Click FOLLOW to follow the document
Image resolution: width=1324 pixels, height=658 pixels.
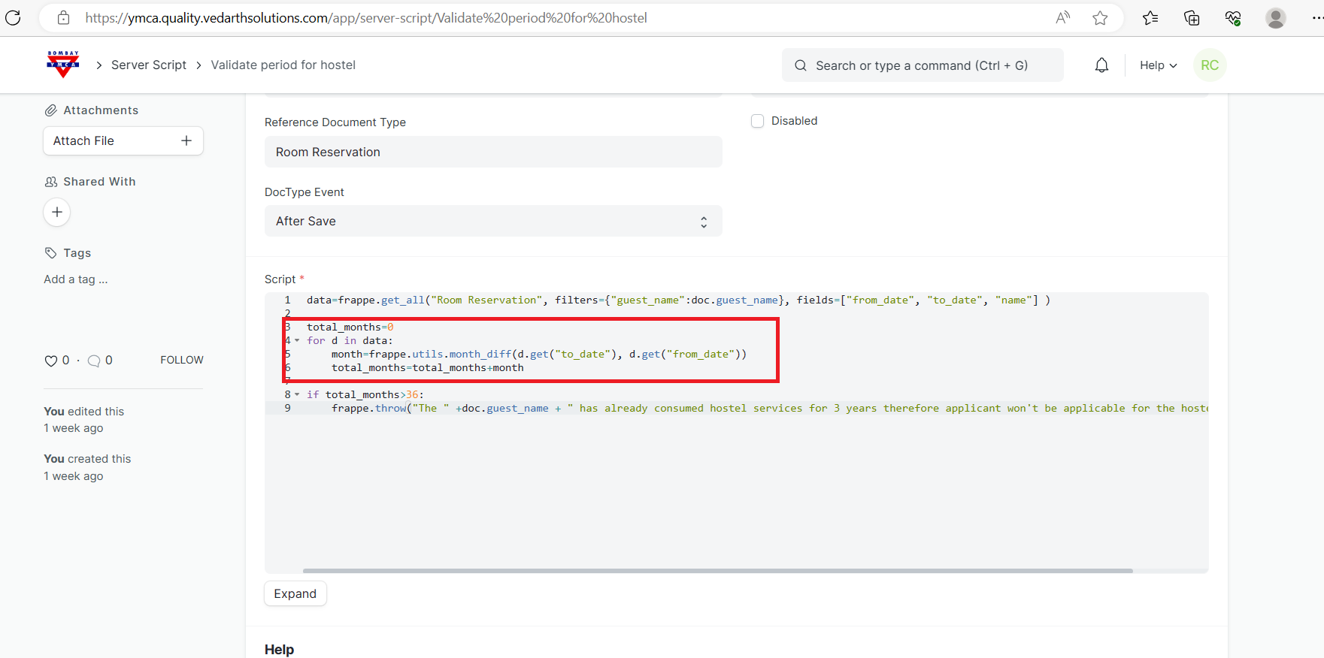[x=181, y=360]
